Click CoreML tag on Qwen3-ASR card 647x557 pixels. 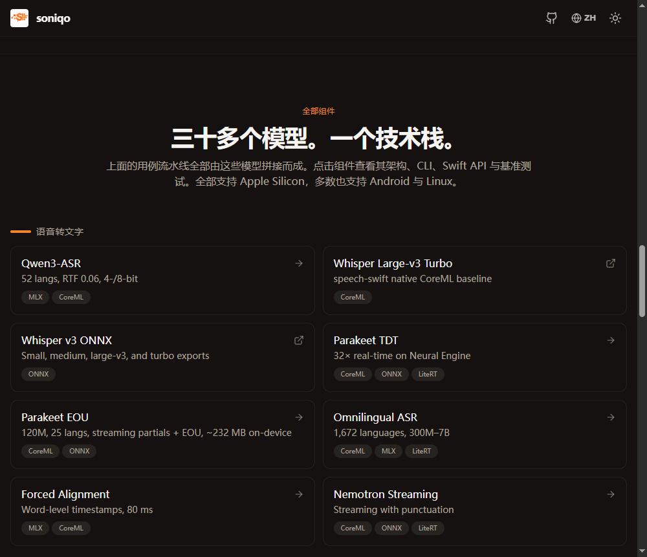pos(71,297)
